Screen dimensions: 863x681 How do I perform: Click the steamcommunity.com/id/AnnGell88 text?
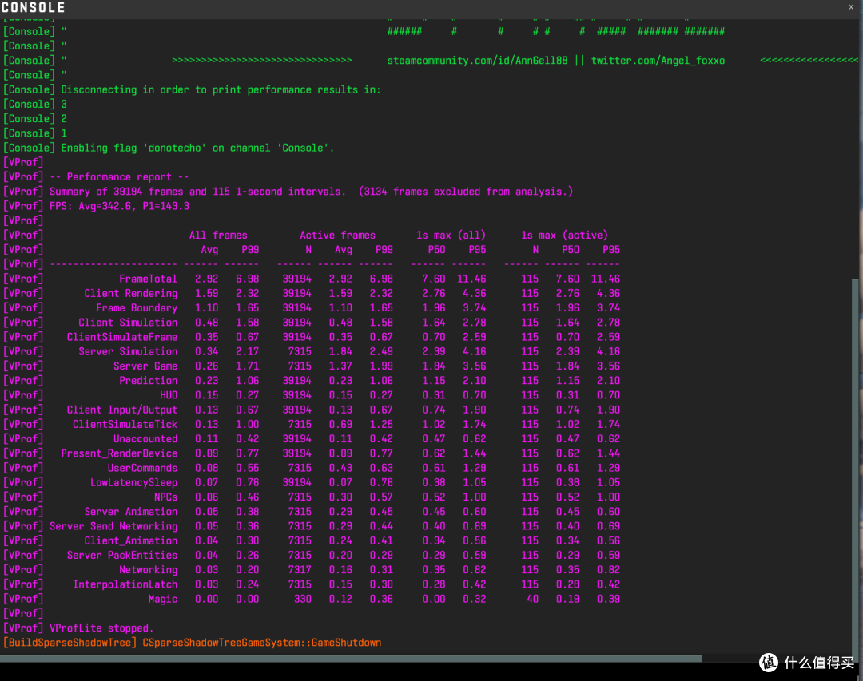tap(477, 61)
